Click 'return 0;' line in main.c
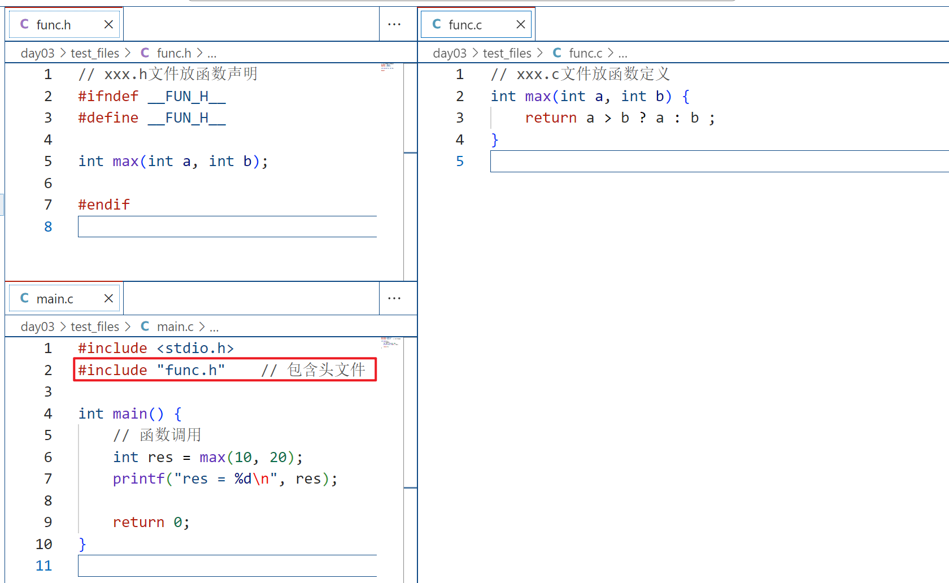The height and width of the screenshot is (583, 949). [x=151, y=522]
